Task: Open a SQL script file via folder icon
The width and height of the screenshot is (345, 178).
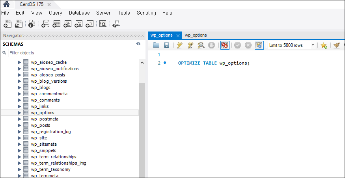Action: coord(156,45)
